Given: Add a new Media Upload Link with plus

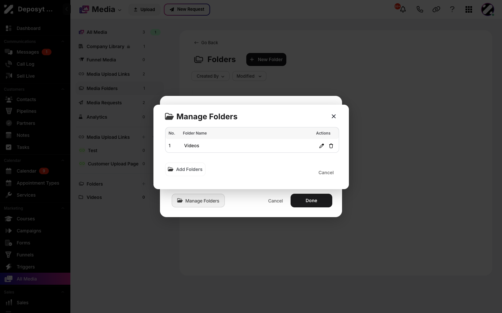Looking at the screenshot, I should click(x=144, y=137).
